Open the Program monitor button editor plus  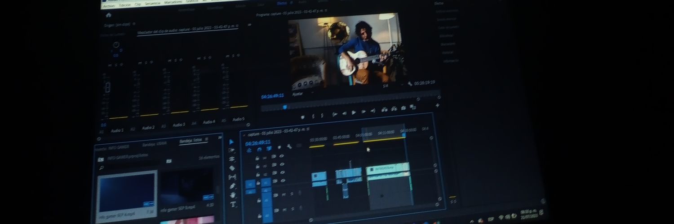[x=438, y=106]
